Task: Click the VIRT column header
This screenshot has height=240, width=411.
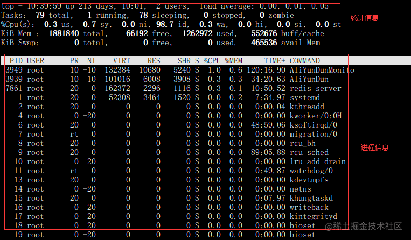Action: [x=122, y=61]
